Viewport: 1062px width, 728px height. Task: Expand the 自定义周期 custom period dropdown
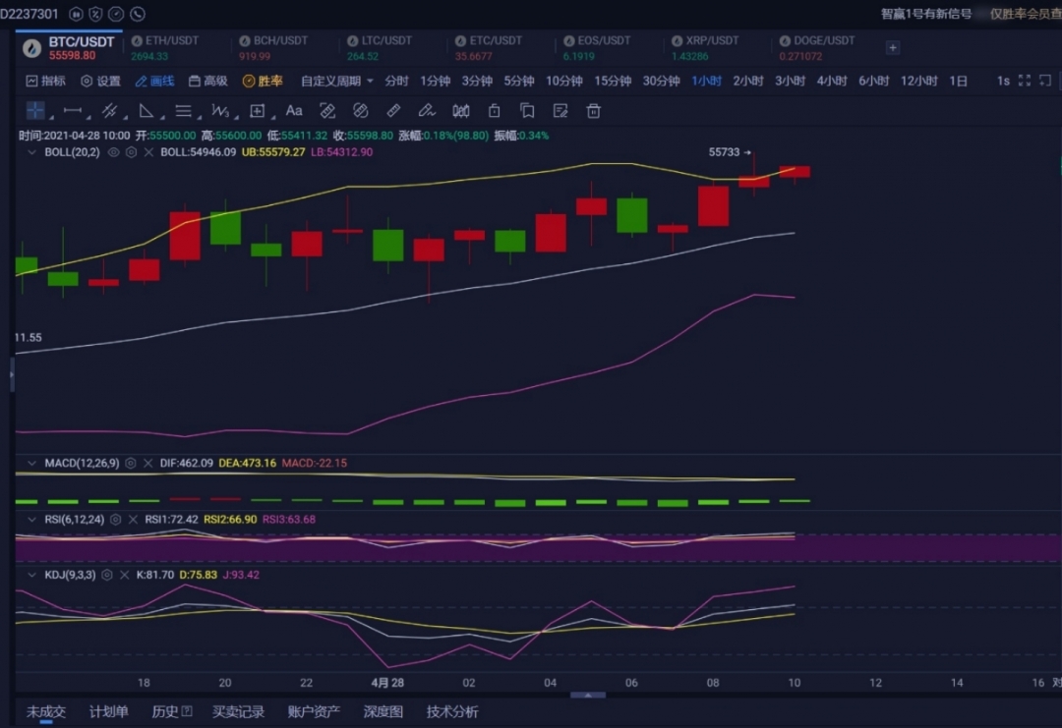click(x=337, y=82)
